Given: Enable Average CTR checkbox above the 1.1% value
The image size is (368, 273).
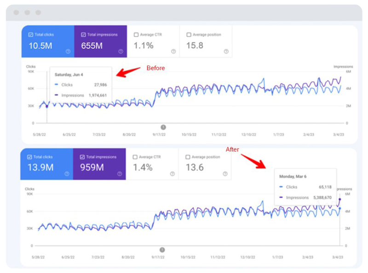Looking at the screenshot, I should pyautogui.click(x=136, y=34).
